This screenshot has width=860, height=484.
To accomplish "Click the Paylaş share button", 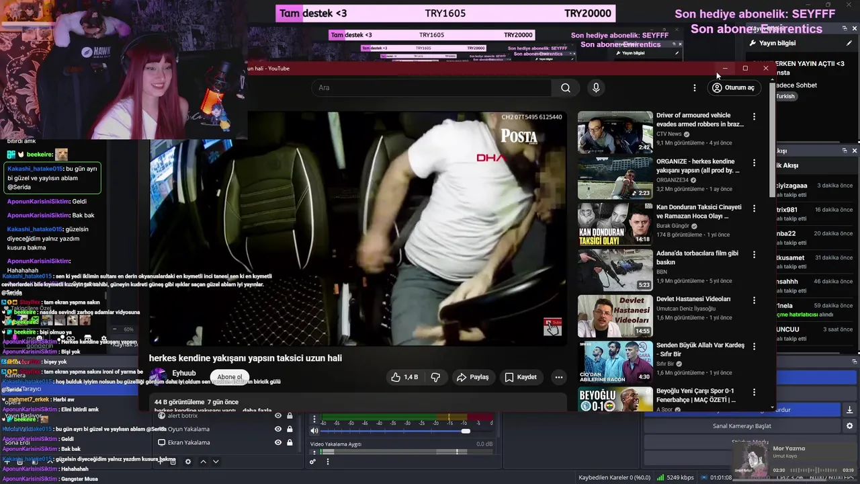I will pyautogui.click(x=472, y=377).
